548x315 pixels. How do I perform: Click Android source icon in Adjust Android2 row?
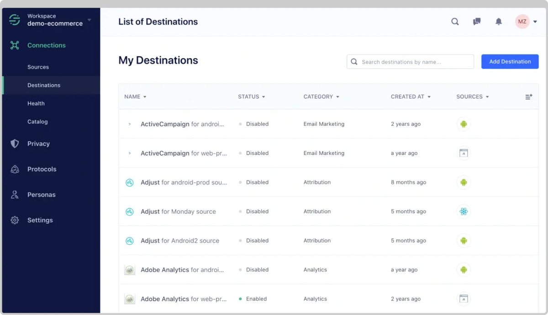pos(464,240)
